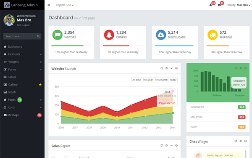Screen dimensions: 252x158
Task: Click the search magnifier icon in sidebar
Action: pos(38,36)
